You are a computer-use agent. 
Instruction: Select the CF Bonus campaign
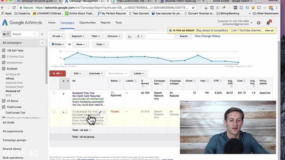[12, 101]
